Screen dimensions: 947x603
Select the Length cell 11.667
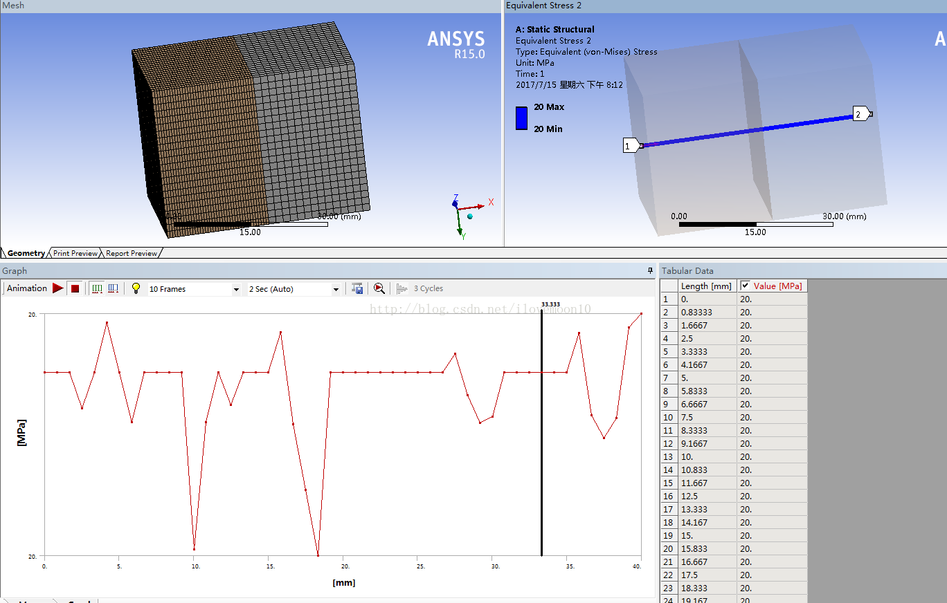[x=707, y=483]
